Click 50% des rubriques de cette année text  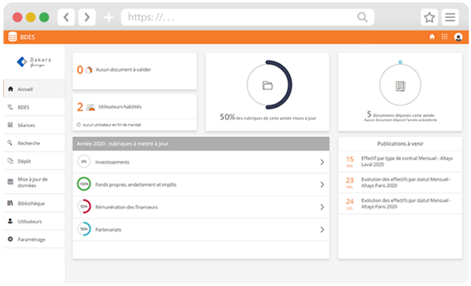tap(267, 117)
